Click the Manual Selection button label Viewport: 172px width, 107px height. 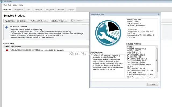(x=40, y=21)
